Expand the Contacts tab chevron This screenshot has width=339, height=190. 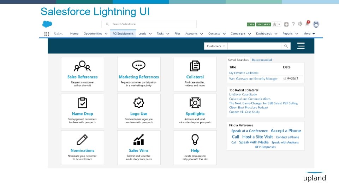[224, 34]
